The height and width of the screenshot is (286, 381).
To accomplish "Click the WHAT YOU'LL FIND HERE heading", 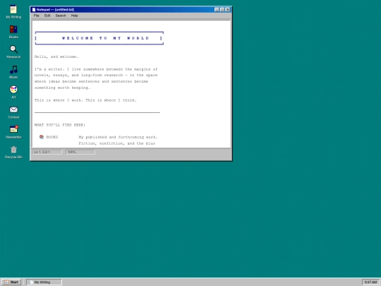I will click(x=60, y=125).
